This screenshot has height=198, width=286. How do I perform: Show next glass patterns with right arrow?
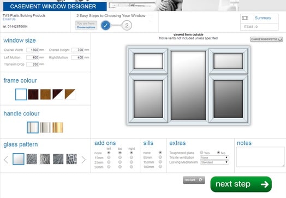(84, 160)
